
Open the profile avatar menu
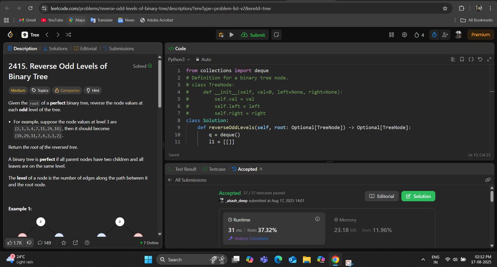click(x=458, y=35)
